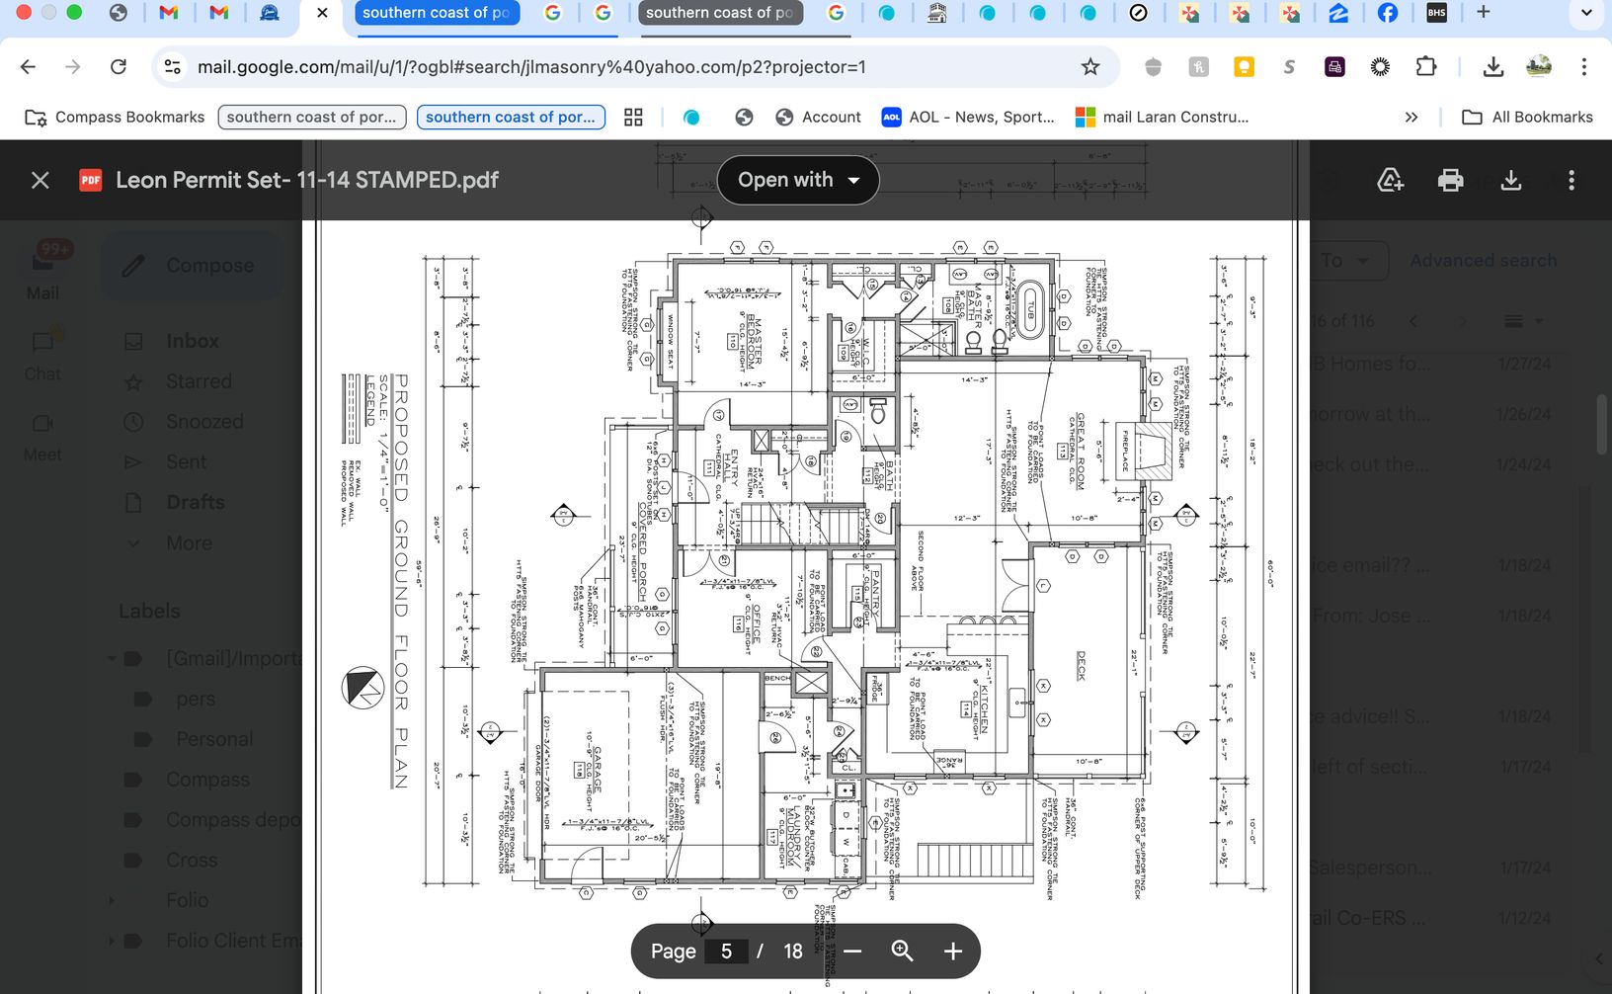Open the Inbox folder
Viewport: 1612px width, 994px height.
pyautogui.click(x=193, y=341)
